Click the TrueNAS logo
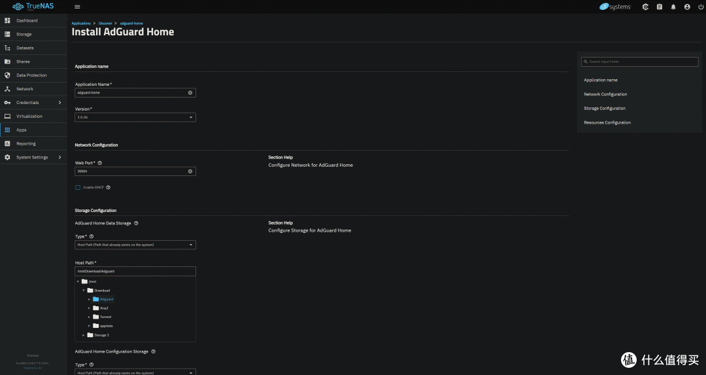The height and width of the screenshot is (375, 706). 33,7
